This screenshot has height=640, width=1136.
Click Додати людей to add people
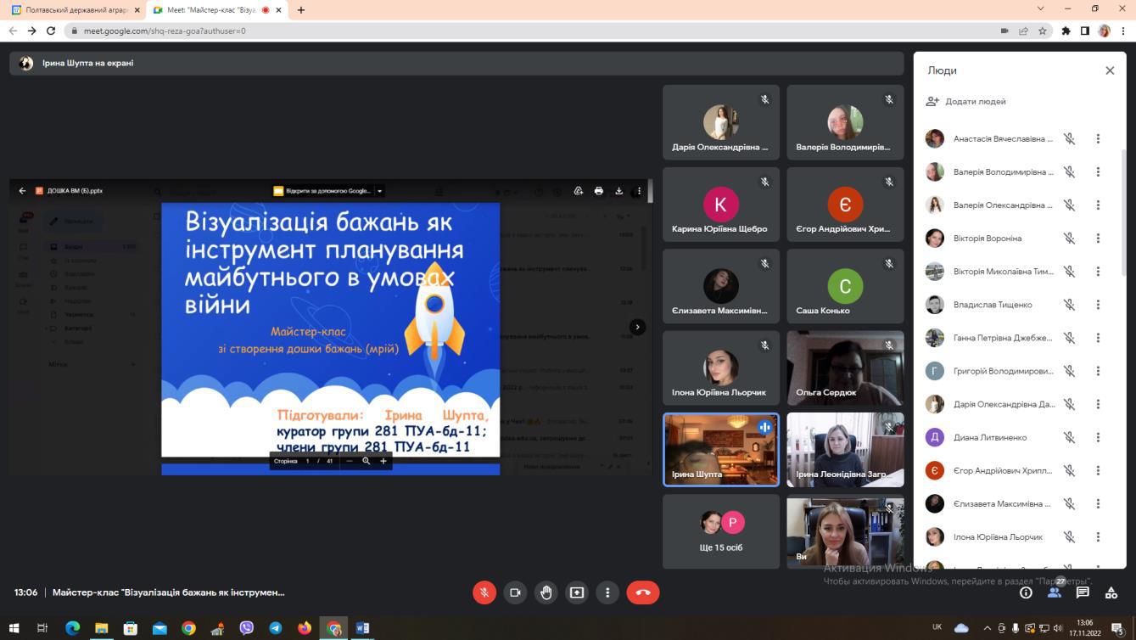tap(966, 101)
